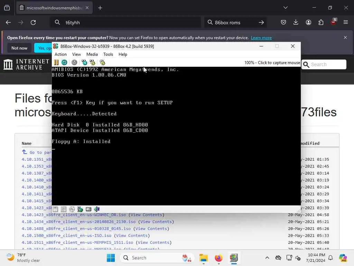The height and width of the screenshot is (266, 354).
Task: Open 4.10.1423 WINHEC_DR.iso file link
Action: point(74,215)
